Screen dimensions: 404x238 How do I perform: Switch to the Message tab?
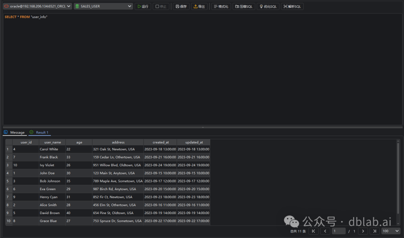coord(17,132)
